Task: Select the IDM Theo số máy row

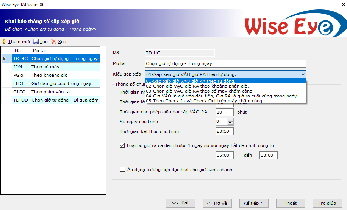Action: 56,67
